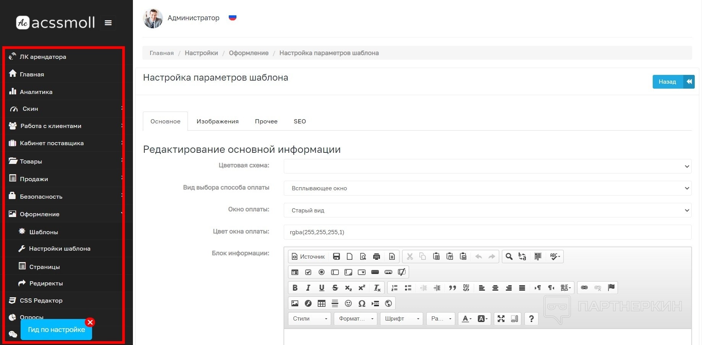702x345 pixels.
Task: Open the Цветовая схема dropdown
Action: pyautogui.click(x=487, y=166)
